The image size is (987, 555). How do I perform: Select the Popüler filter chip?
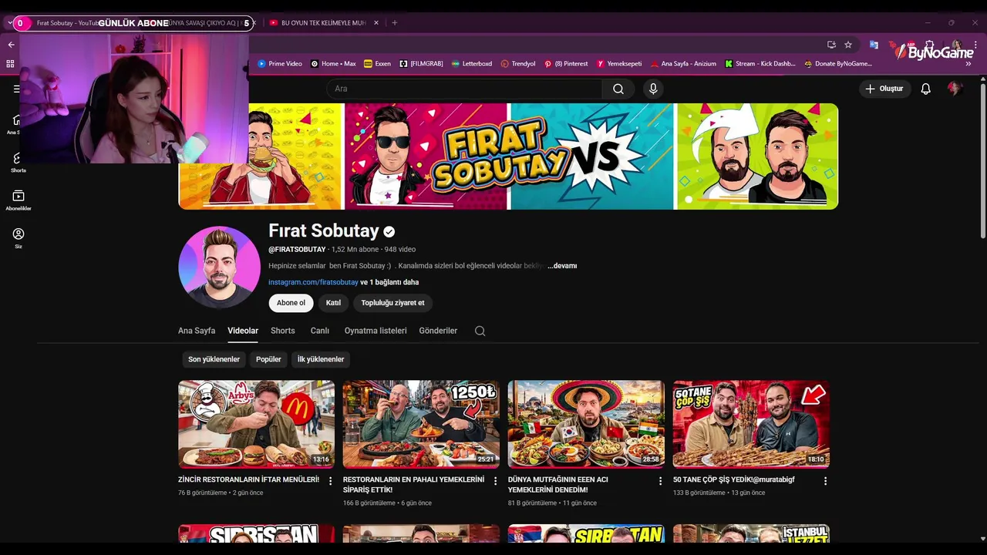click(x=268, y=359)
